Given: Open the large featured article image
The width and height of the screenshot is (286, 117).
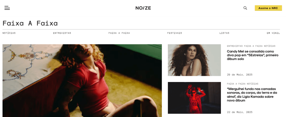Looking at the screenshot, I should click(x=82, y=81).
